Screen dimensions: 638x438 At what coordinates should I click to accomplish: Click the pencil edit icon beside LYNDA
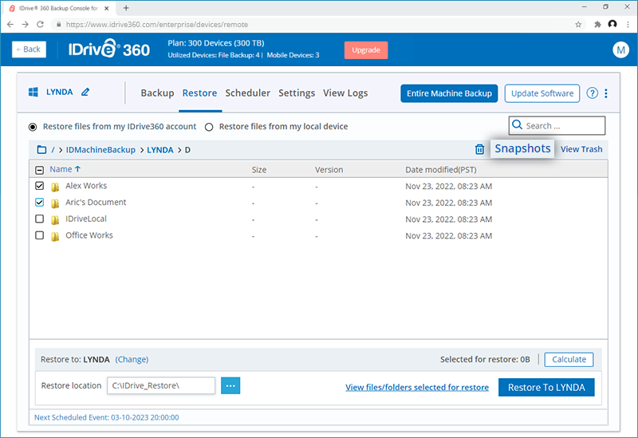coord(85,92)
